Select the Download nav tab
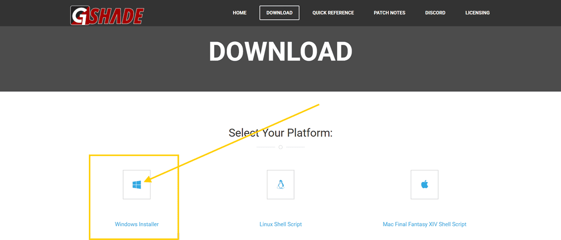 click(x=280, y=13)
